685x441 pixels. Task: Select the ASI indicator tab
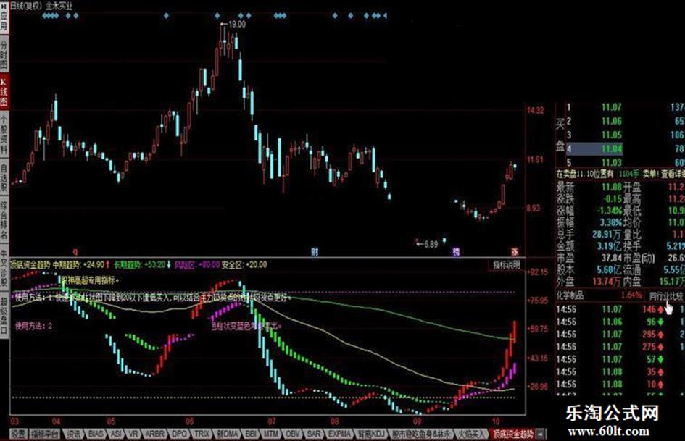[116, 434]
